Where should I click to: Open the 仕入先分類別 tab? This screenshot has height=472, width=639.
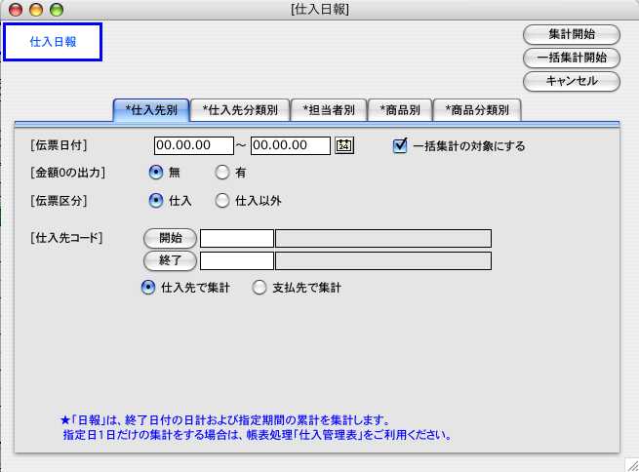coord(240,109)
